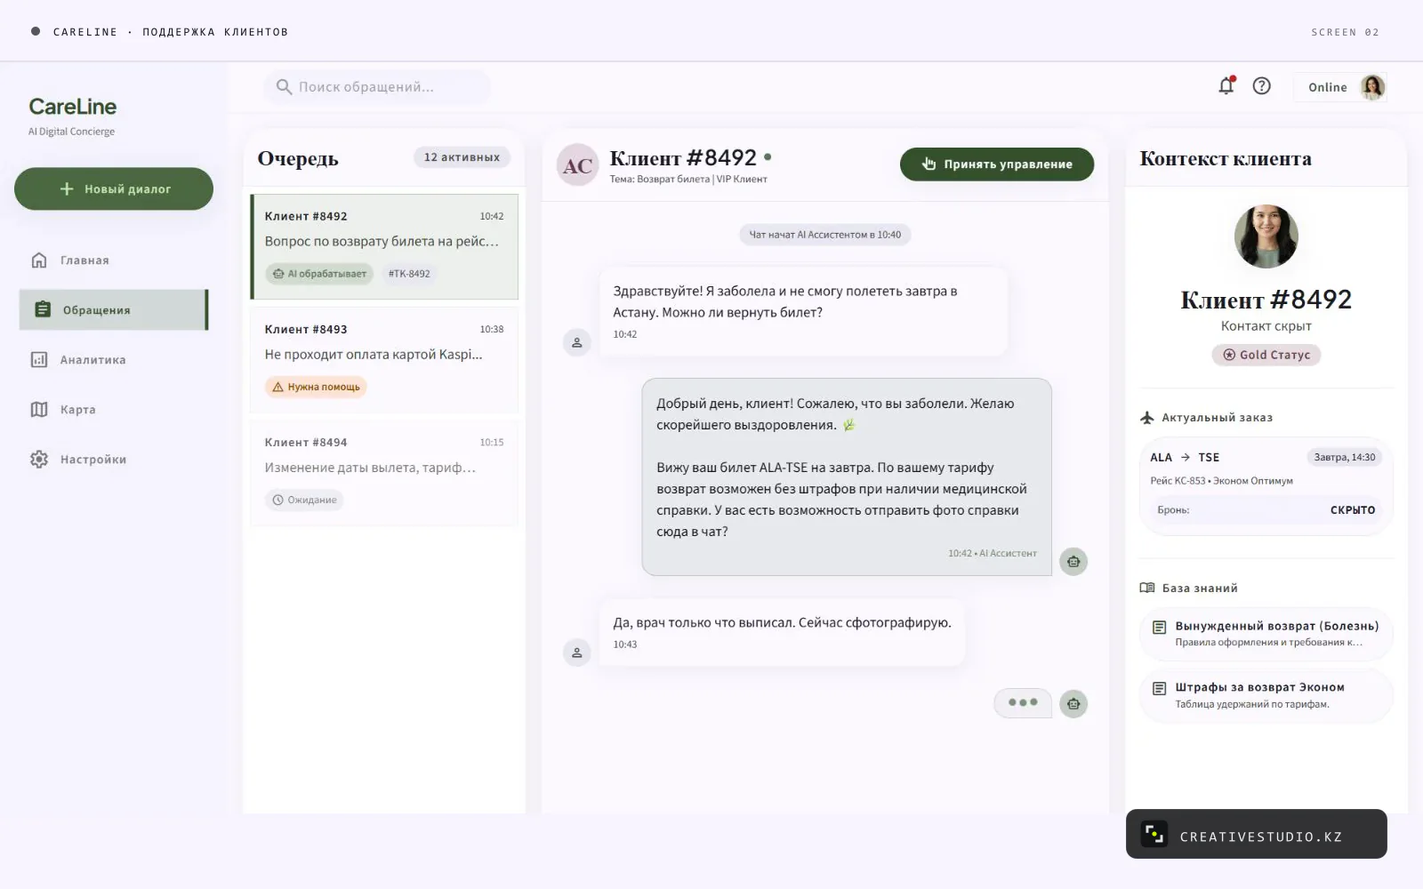Viewport: 1423px width, 889px height.
Task: Open article Штрафы за возврат Эконом
Action: [x=1266, y=695]
